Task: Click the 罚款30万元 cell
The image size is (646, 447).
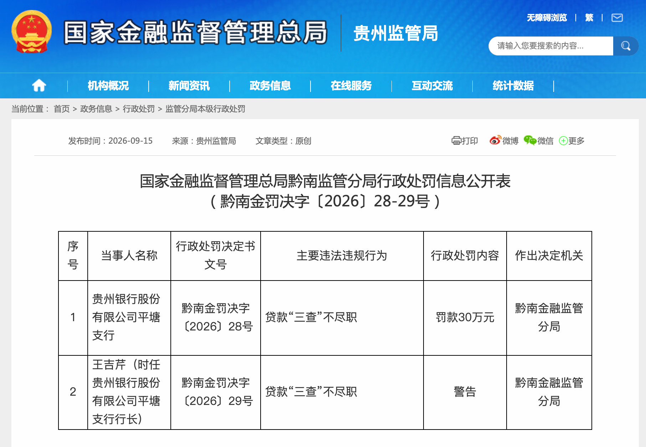Action: tap(465, 317)
